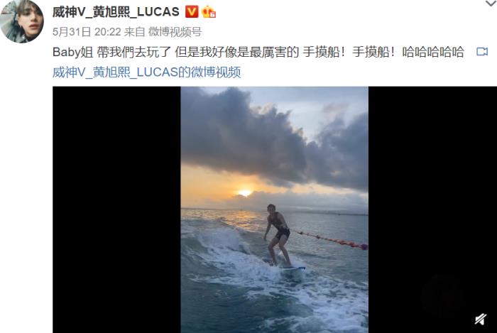The height and width of the screenshot is (333, 497).
Task: Click the 5月31日 20:22 timestamp
Action: 87,32
